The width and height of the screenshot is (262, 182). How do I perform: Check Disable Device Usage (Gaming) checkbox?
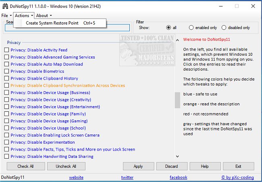pyautogui.click(x=6, y=121)
